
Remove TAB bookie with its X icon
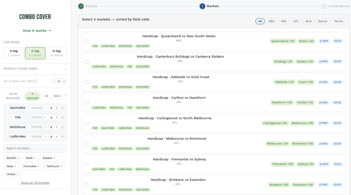pos(63,118)
